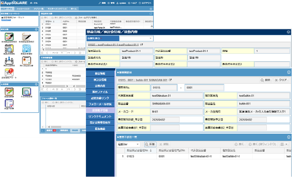Collapse the child parts list section
Screen dimensions: 292x177
288,137
